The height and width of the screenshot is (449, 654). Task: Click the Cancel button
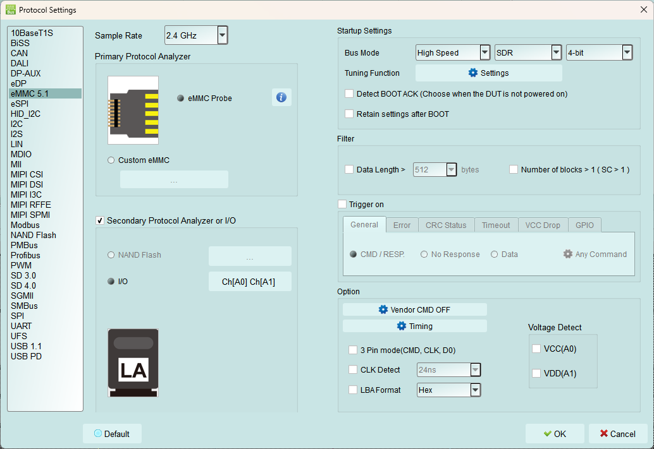point(618,434)
